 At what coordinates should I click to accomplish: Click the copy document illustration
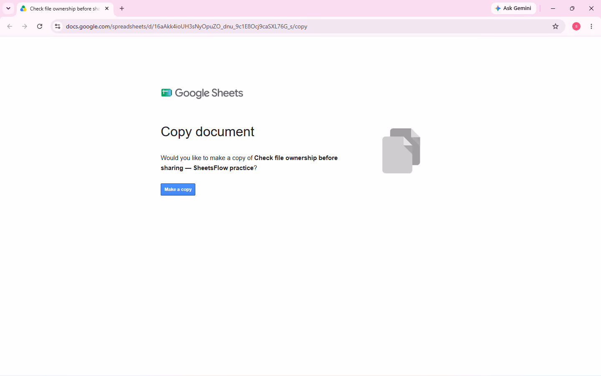coord(401,151)
